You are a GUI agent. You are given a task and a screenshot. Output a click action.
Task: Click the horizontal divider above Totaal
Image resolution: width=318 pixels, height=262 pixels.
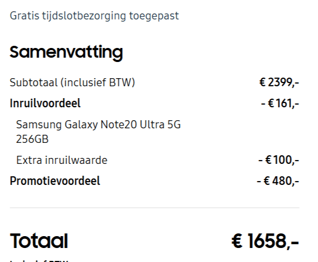click(x=154, y=208)
